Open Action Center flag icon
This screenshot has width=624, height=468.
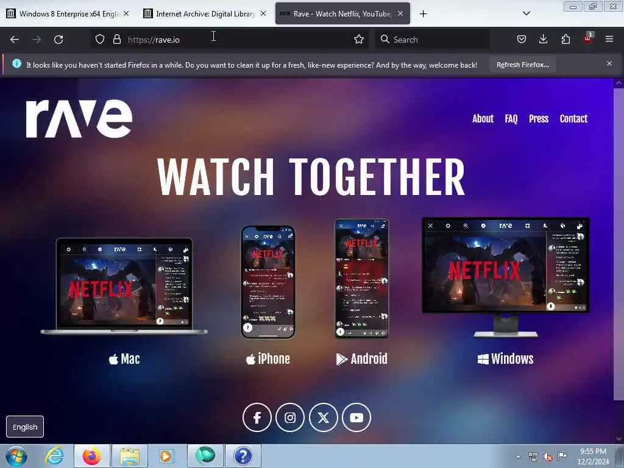pyautogui.click(x=562, y=456)
